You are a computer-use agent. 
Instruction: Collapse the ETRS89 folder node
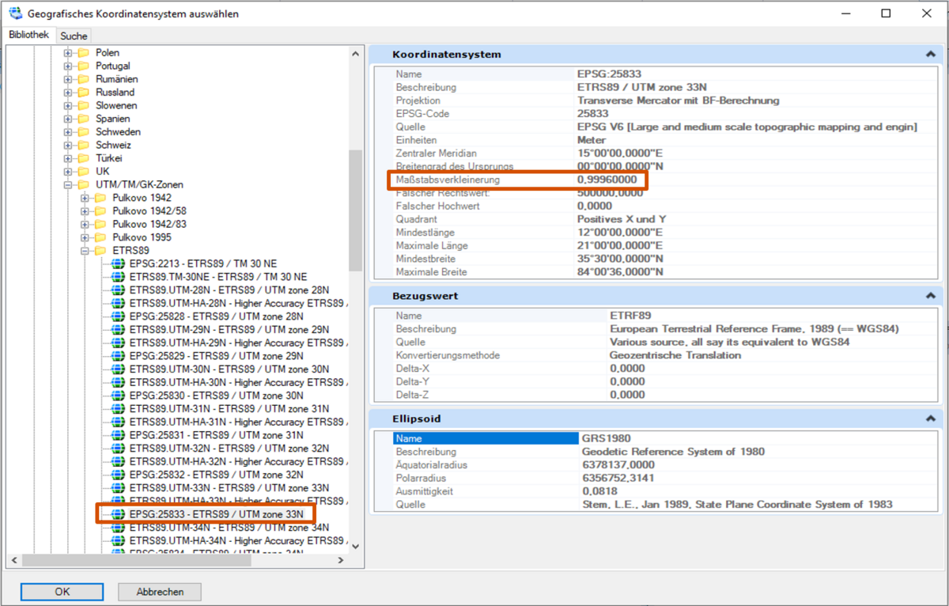click(x=85, y=251)
